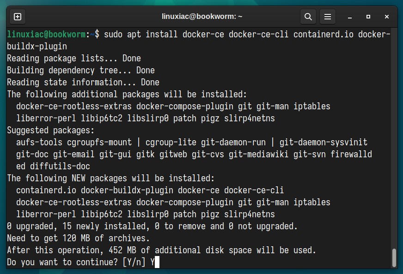Close the terminal window
Image resolution: width=403 pixels, height=274 pixels.
tap(387, 17)
